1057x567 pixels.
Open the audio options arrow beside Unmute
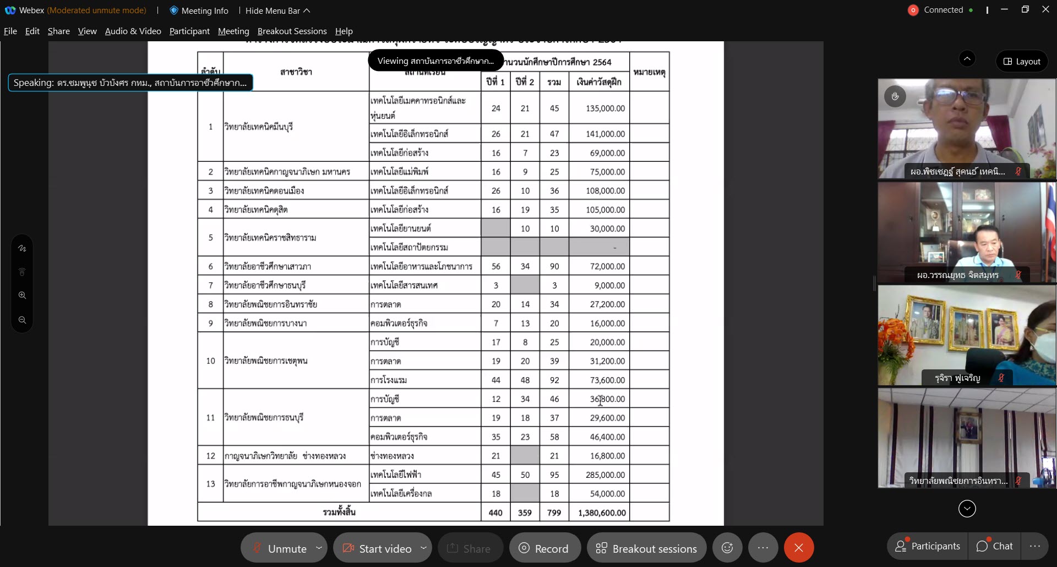pyautogui.click(x=319, y=548)
